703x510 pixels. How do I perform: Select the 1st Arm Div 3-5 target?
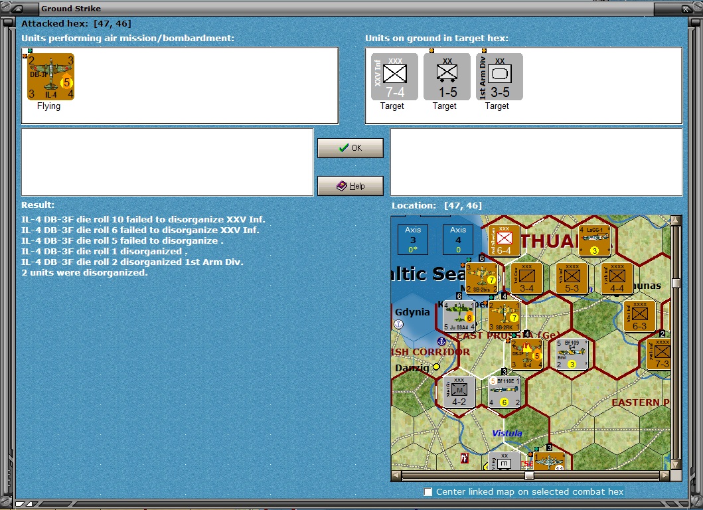pos(499,77)
